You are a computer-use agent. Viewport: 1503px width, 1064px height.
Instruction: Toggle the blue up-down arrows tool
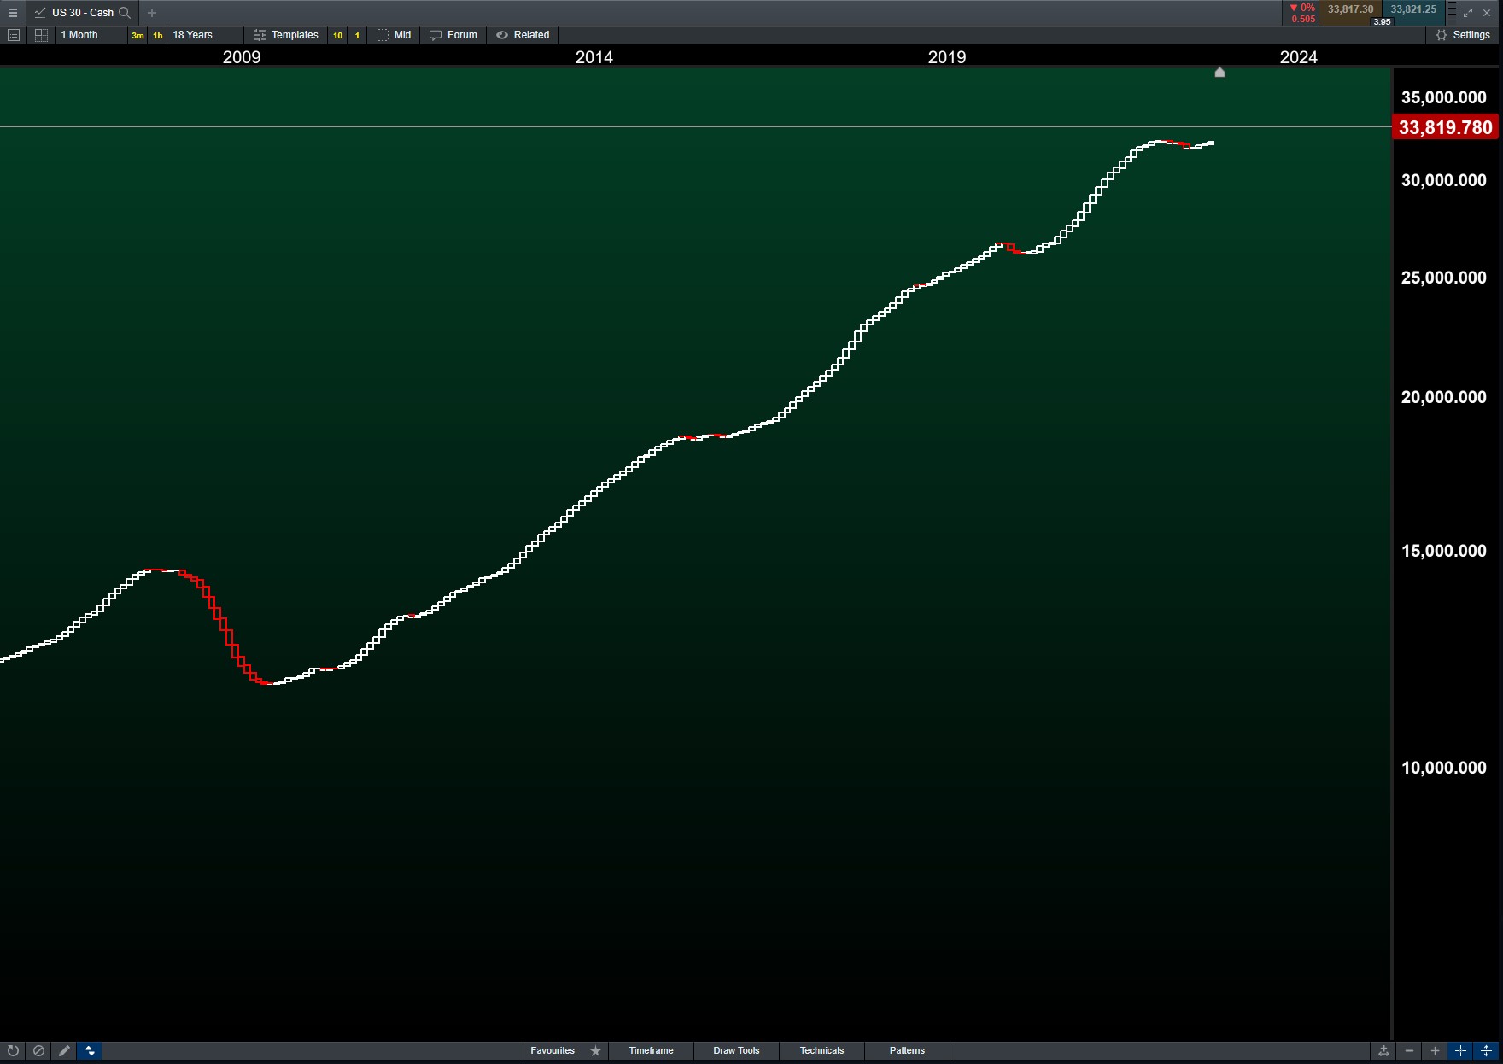90,1051
